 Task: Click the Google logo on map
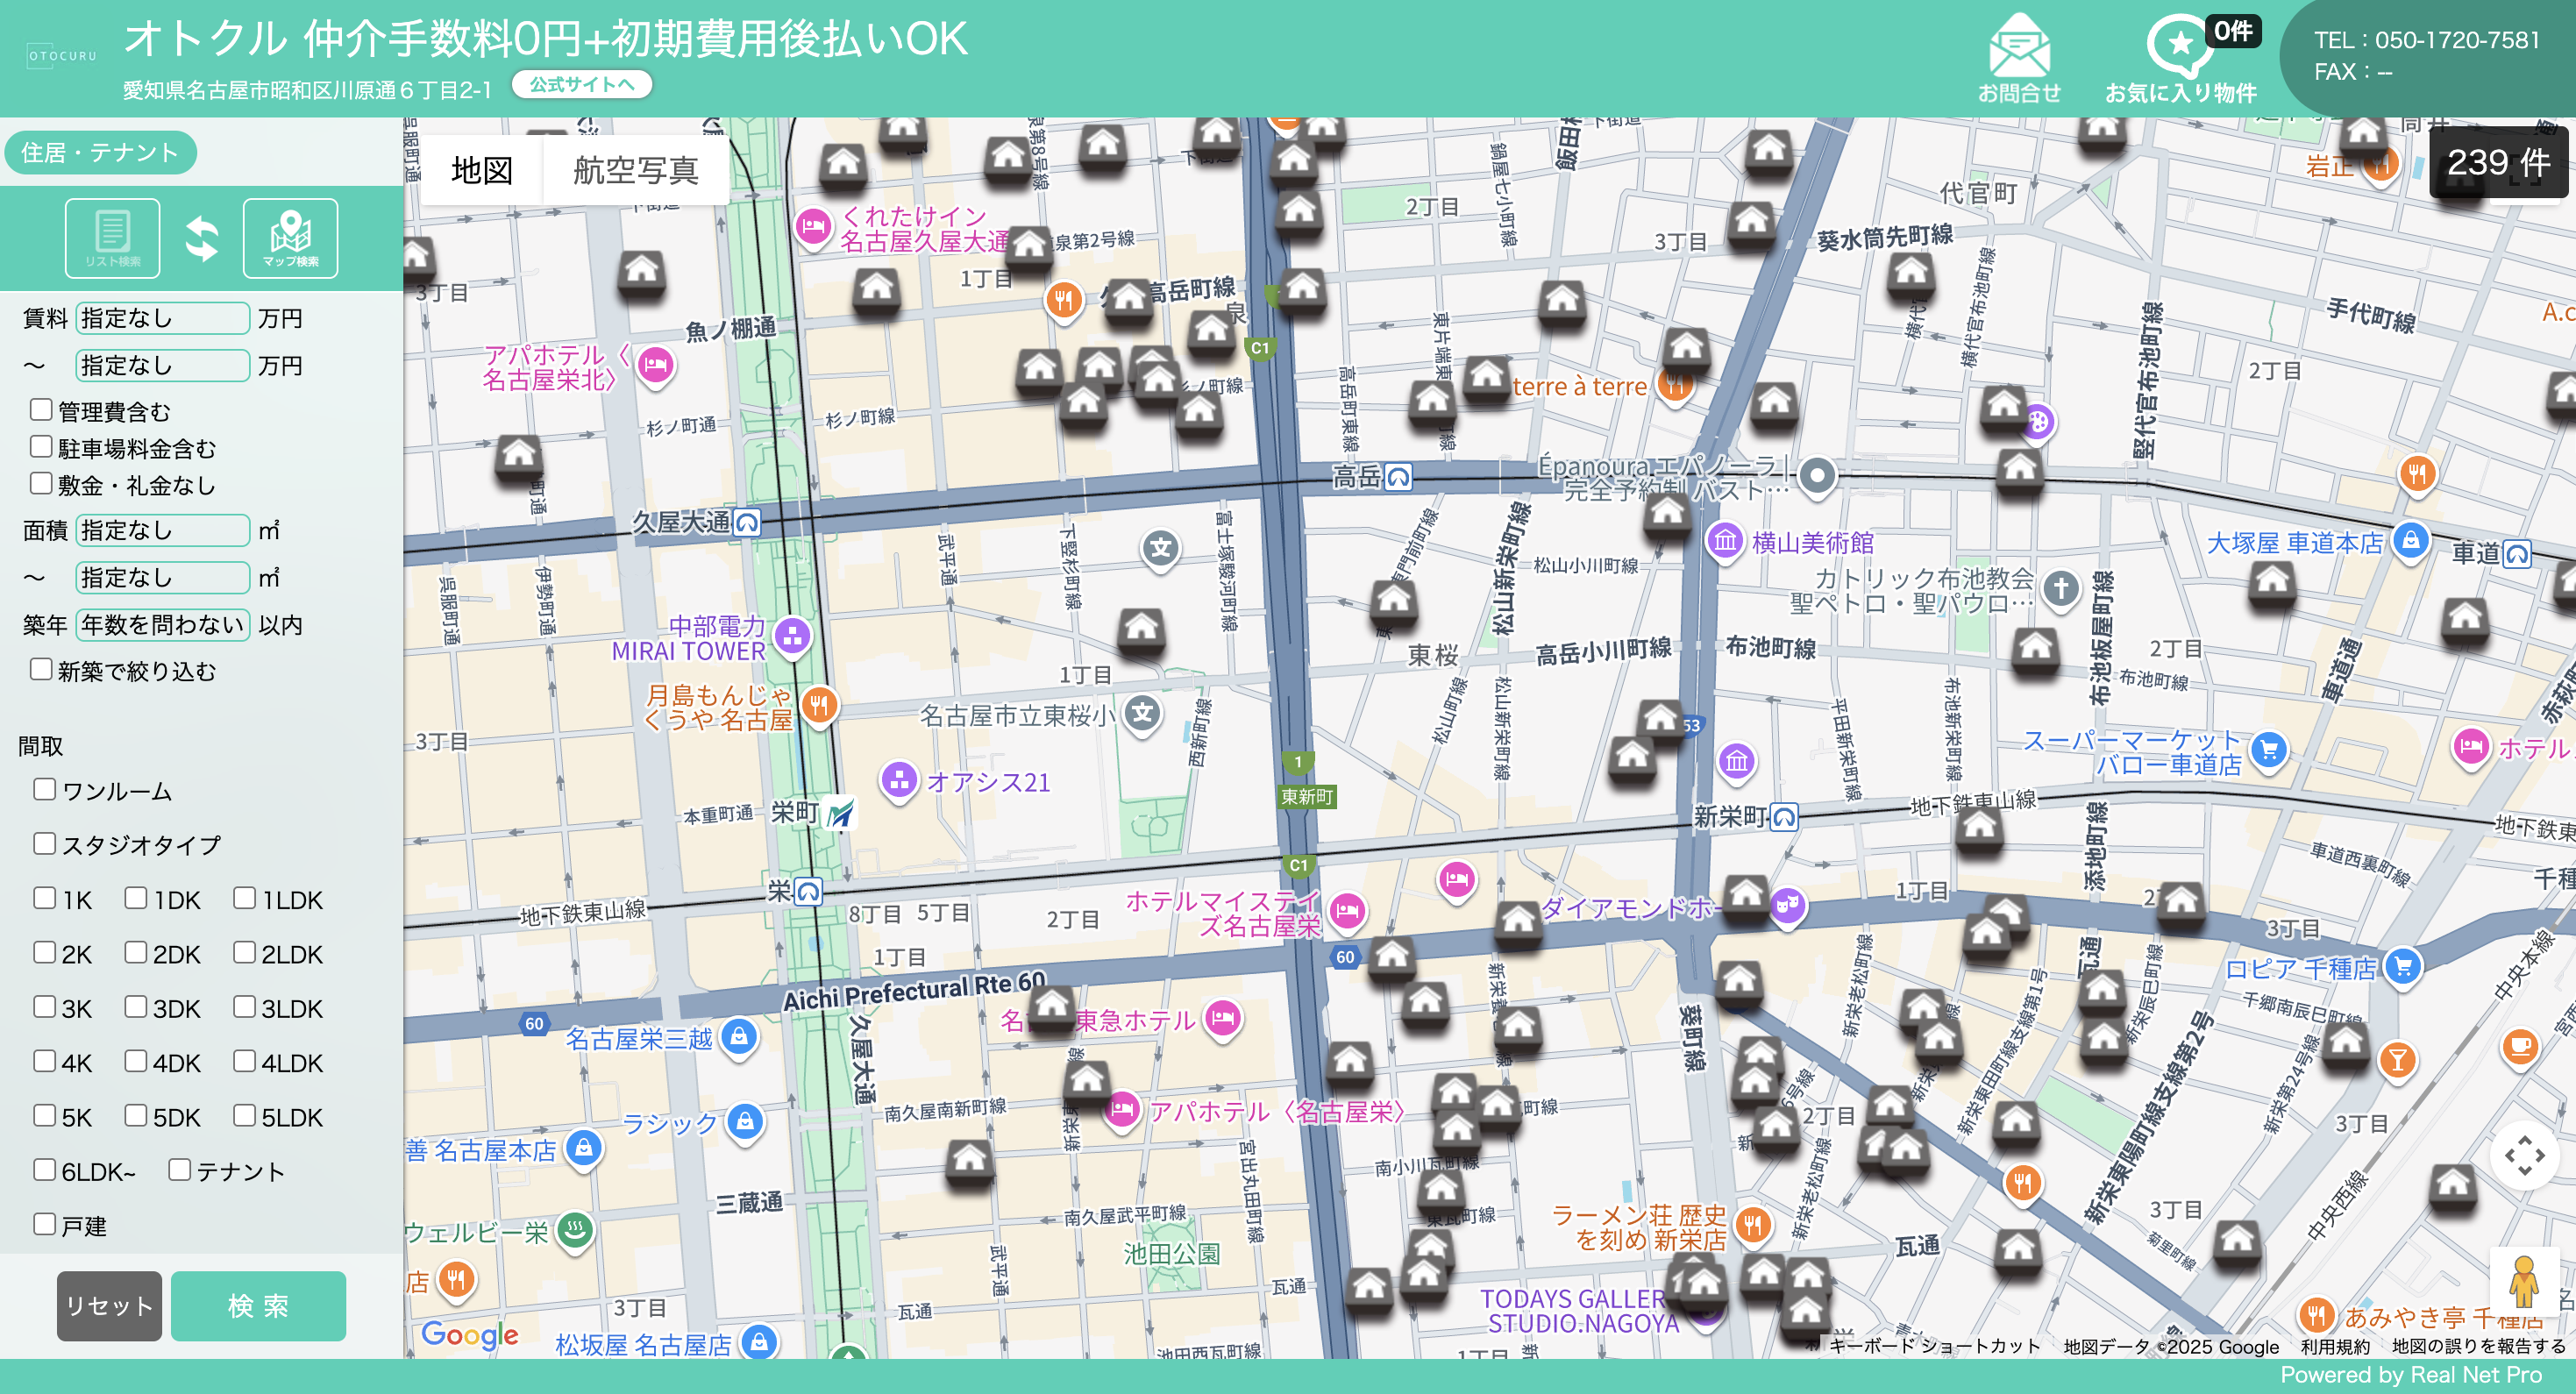pyautogui.click(x=470, y=1334)
